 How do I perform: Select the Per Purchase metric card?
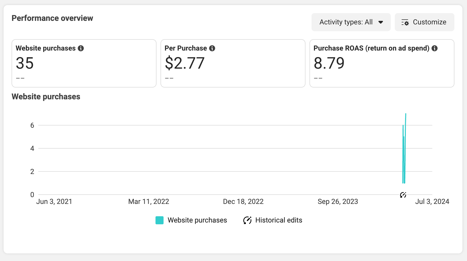233,63
